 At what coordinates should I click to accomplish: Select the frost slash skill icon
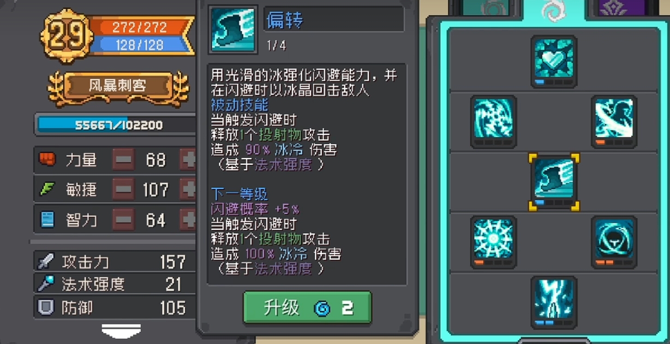click(614, 122)
